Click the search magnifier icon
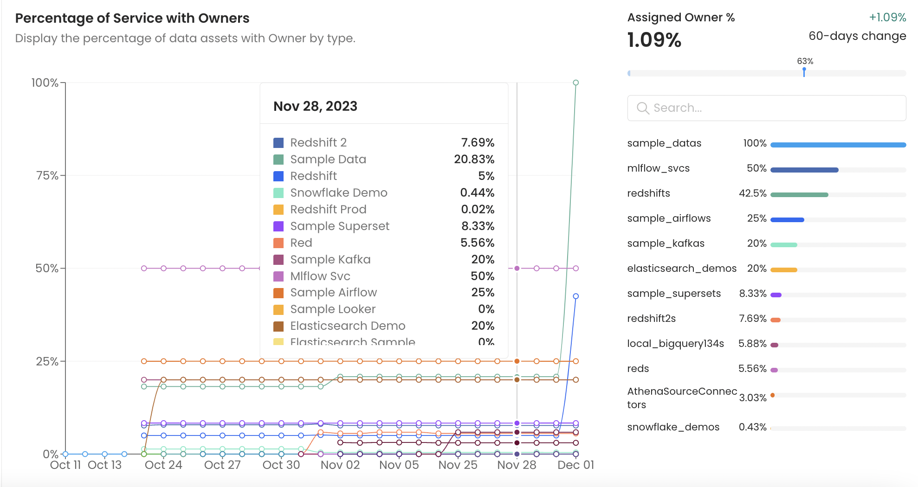The width and height of the screenshot is (918, 487). (x=642, y=108)
